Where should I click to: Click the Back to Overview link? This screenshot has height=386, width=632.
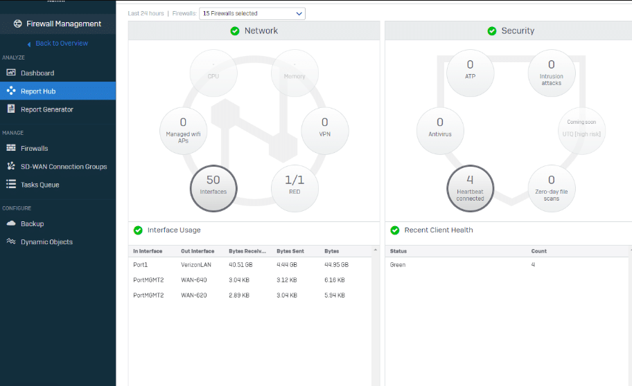(x=62, y=43)
